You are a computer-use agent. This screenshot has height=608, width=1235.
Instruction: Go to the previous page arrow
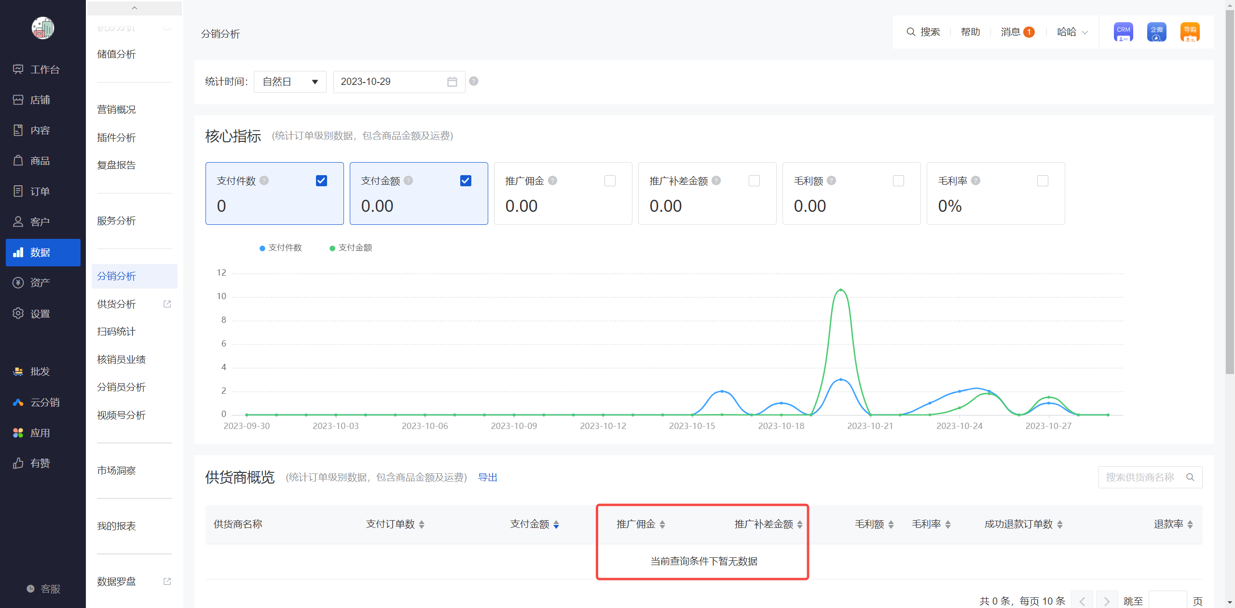1082,601
